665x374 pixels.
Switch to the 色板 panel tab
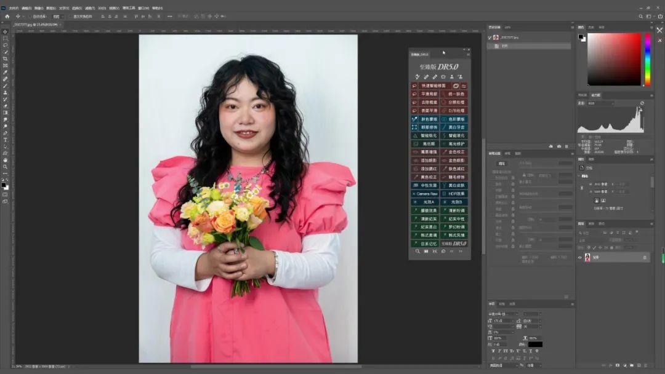[x=592, y=26]
